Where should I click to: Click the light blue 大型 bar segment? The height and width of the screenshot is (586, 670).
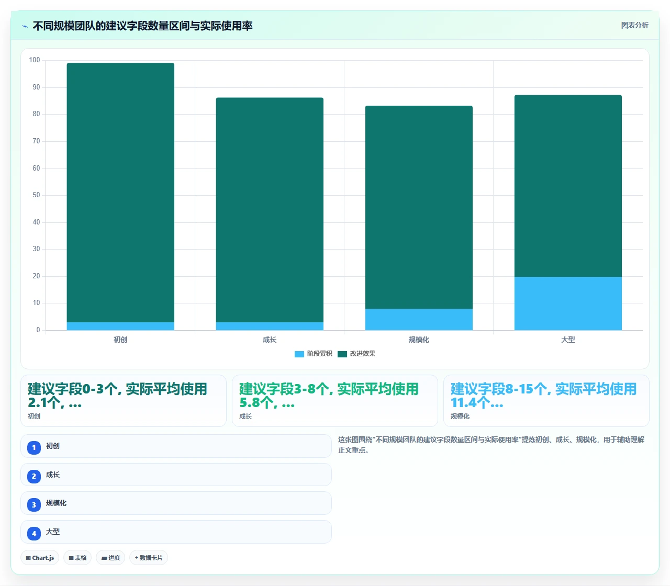pos(568,303)
